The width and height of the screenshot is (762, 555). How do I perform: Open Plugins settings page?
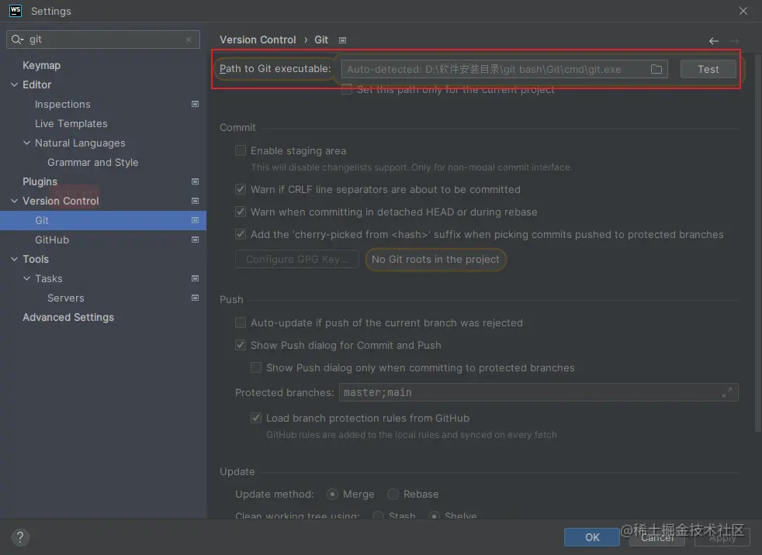(x=40, y=181)
